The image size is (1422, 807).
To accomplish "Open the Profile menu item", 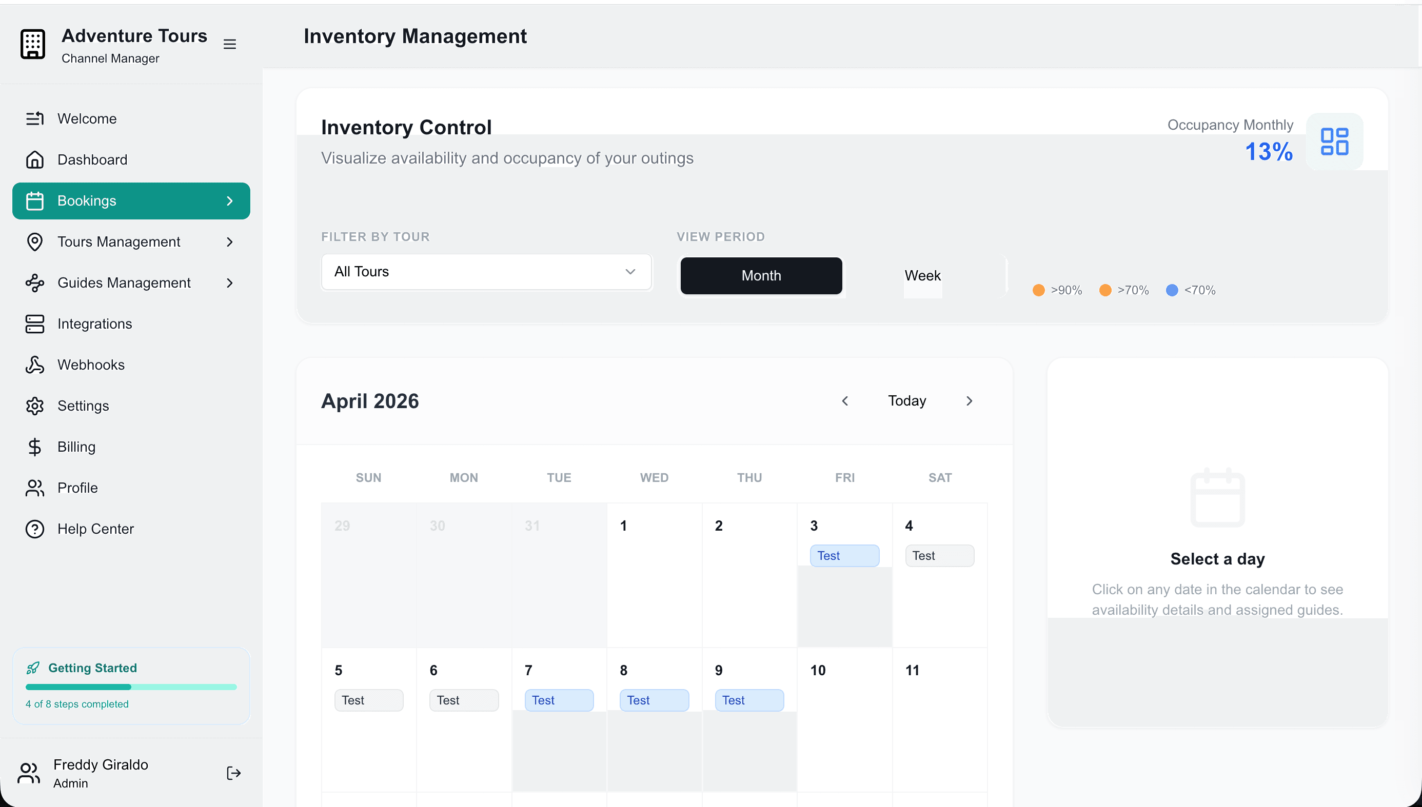I will [x=131, y=488].
